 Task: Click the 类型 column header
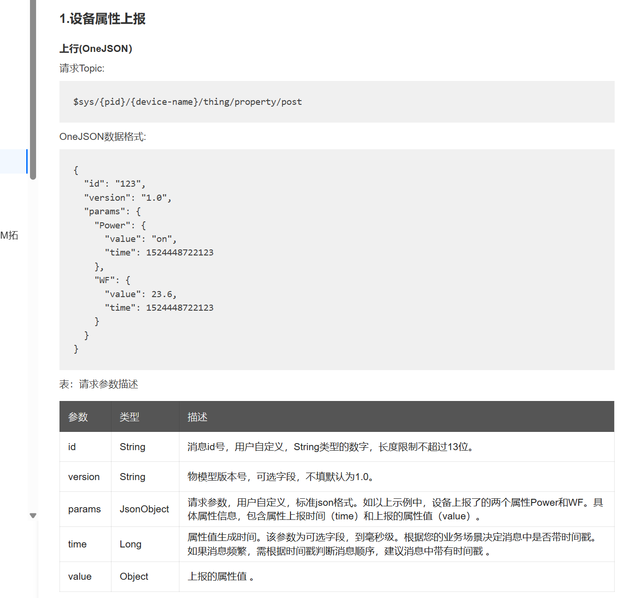(x=129, y=416)
